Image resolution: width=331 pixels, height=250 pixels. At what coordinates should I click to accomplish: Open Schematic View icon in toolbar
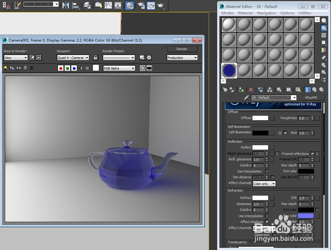click(x=118, y=5)
